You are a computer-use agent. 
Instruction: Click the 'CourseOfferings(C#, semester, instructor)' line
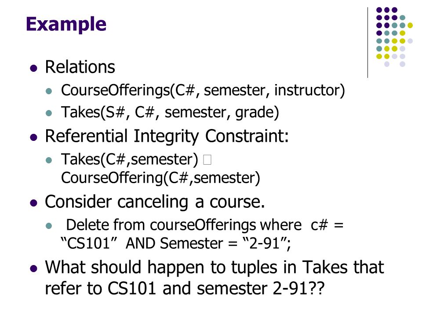[x=203, y=91]
